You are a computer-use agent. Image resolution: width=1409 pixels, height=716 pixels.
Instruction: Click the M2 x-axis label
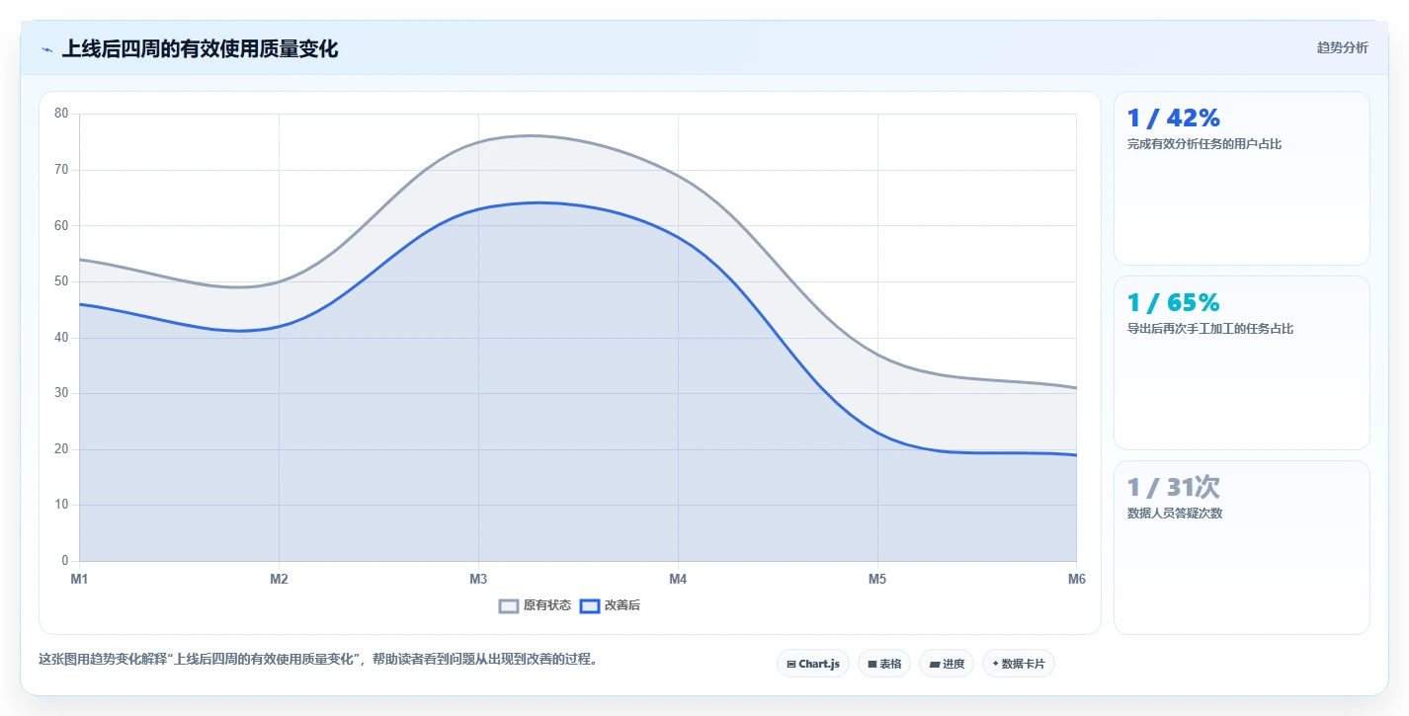click(x=279, y=579)
